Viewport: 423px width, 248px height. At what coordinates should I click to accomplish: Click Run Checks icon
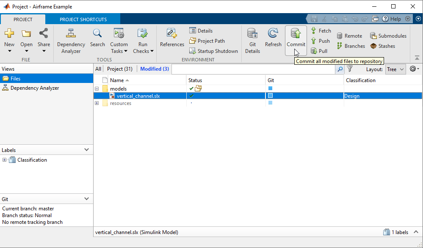coord(143,33)
